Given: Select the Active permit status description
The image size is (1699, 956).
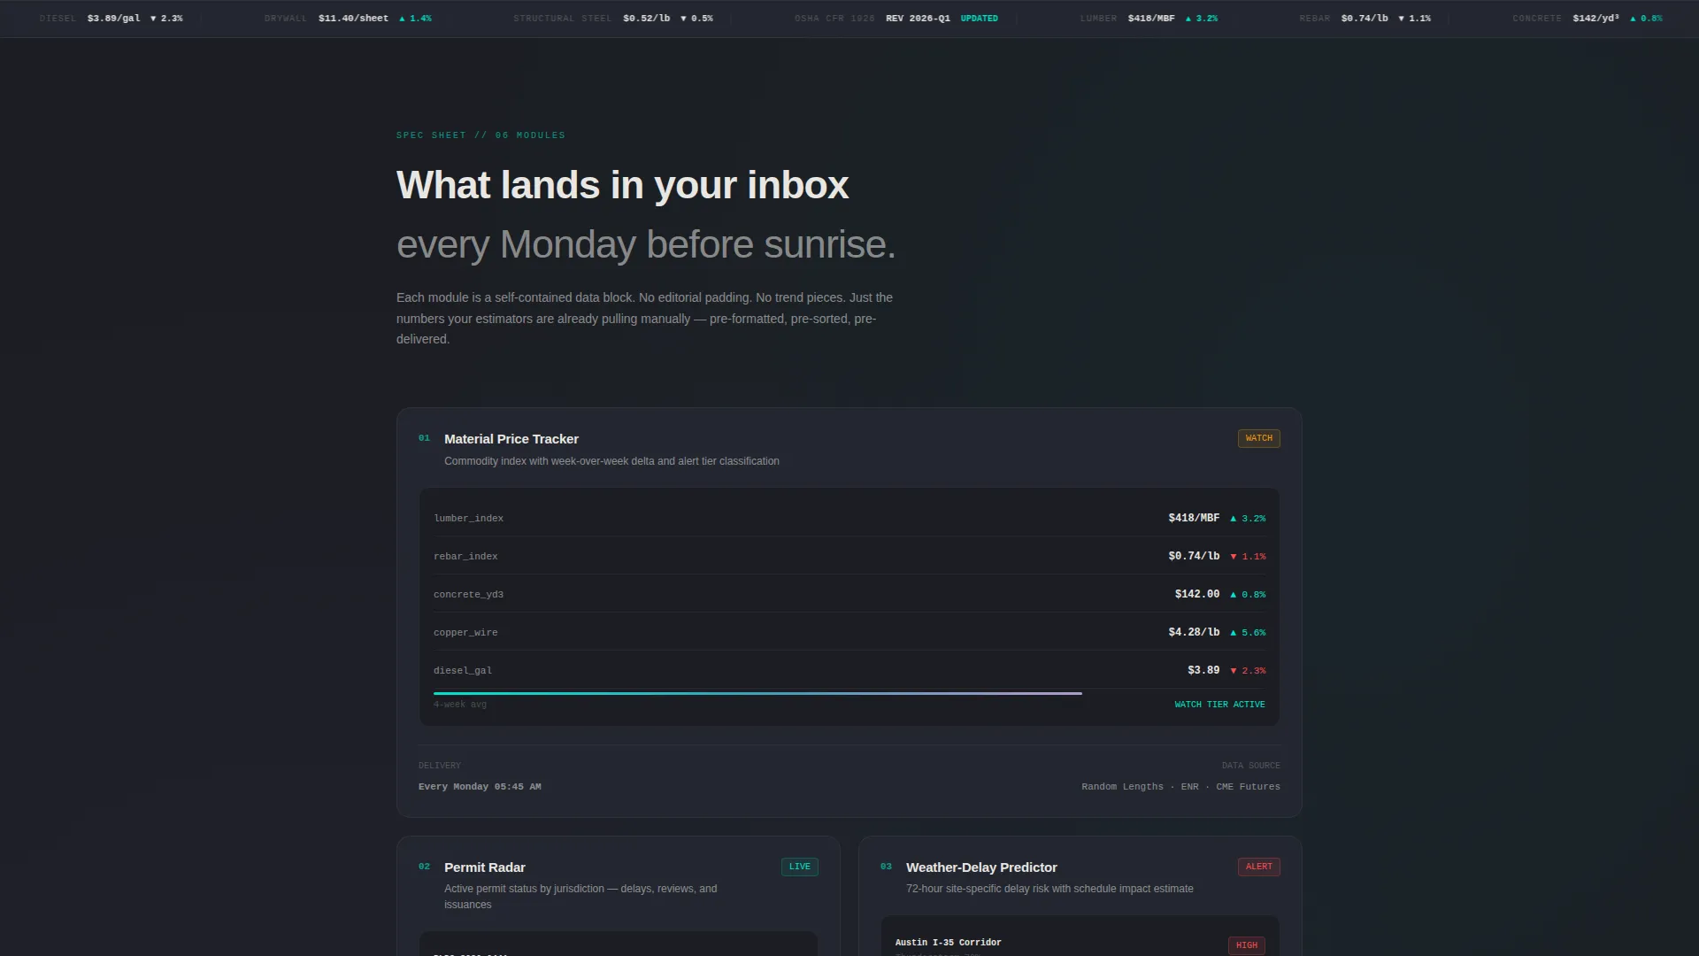Looking at the screenshot, I should point(580,897).
